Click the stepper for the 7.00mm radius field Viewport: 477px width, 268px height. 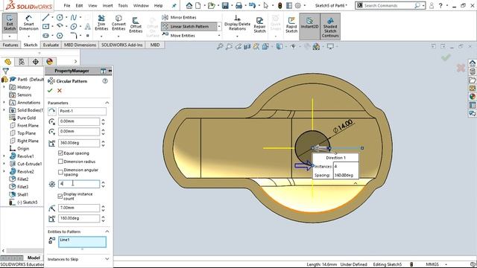tap(103, 208)
